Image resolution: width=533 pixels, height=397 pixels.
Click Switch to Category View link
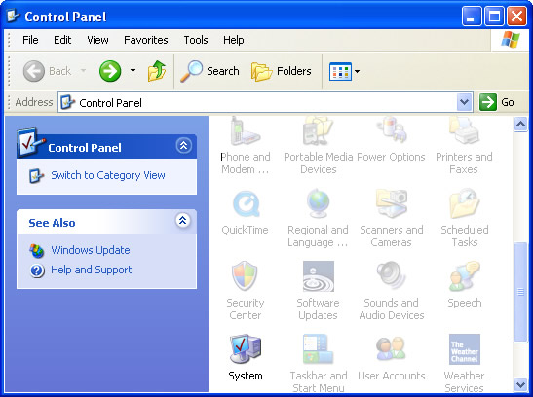[x=108, y=175]
